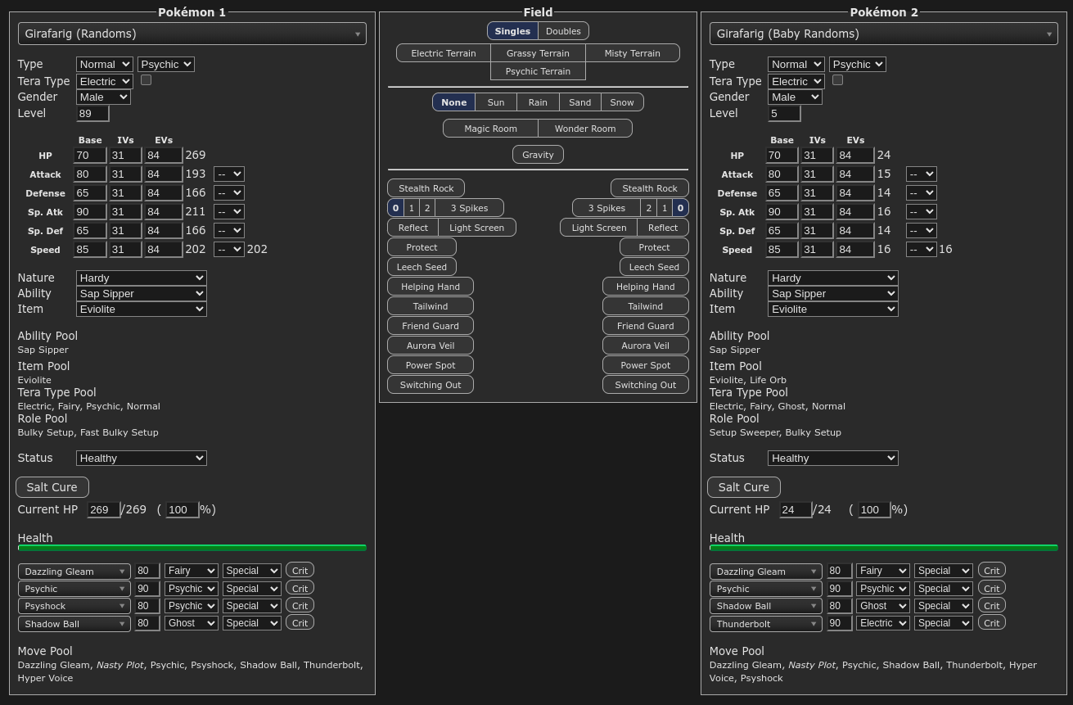The width and height of the screenshot is (1073, 705).
Task: Open Pokémon 1 Shadow Ball type dropdown Ghost
Action: 192,623
